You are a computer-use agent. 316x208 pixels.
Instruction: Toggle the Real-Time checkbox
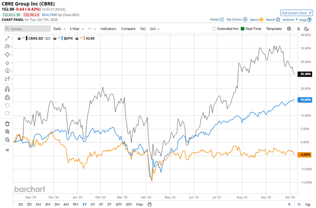point(242,29)
